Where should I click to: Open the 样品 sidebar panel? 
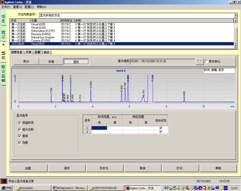pyautogui.click(x=3, y=18)
